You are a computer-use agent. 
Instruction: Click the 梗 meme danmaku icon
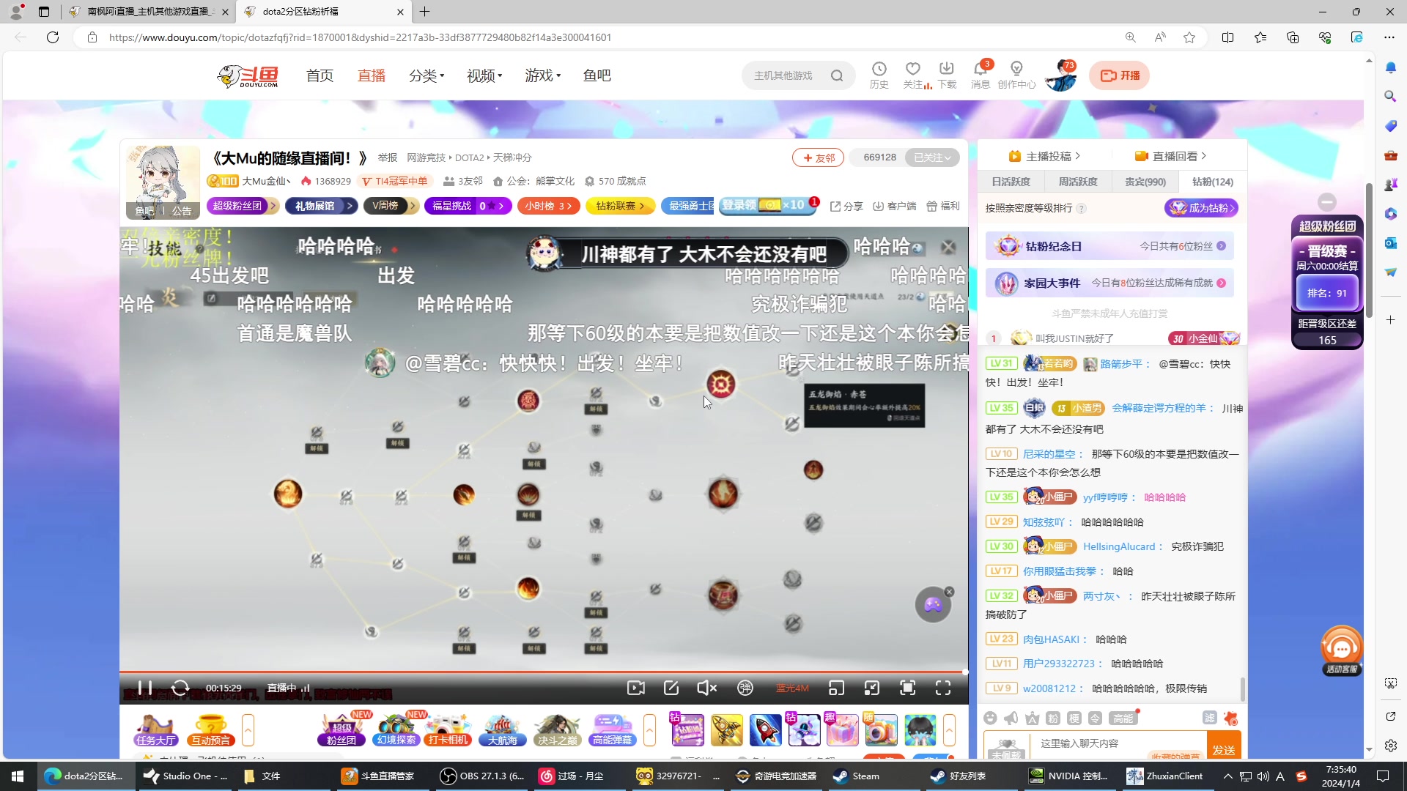point(1074,718)
